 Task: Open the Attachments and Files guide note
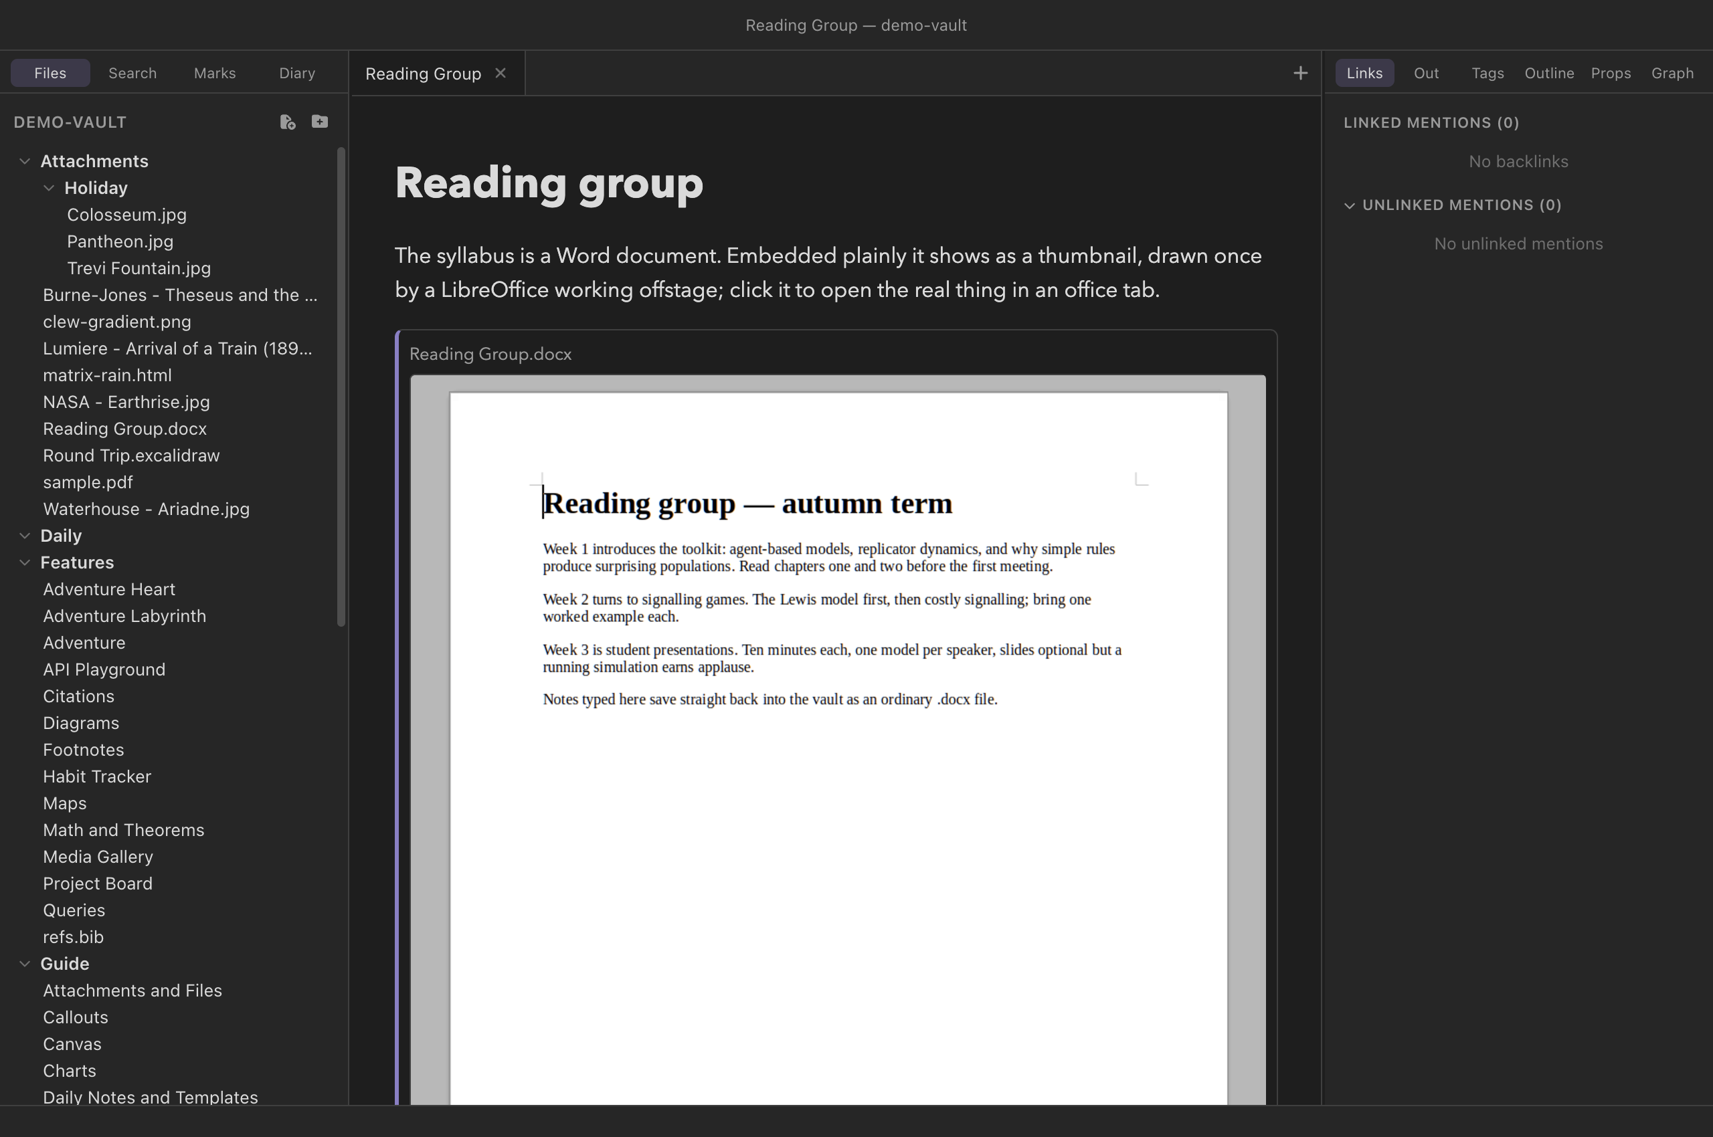click(132, 991)
